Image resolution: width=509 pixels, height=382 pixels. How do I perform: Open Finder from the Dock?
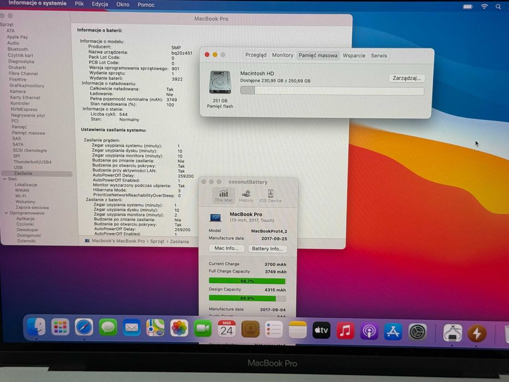coord(35,327)
